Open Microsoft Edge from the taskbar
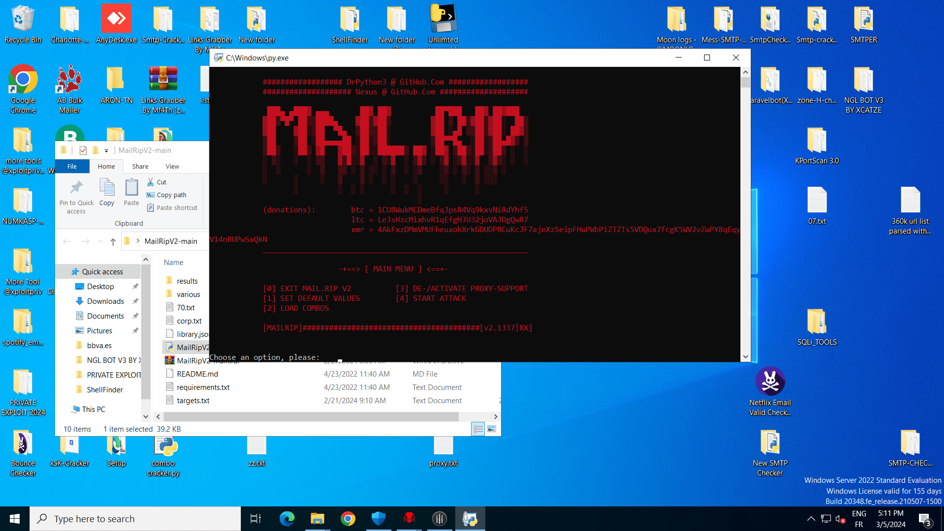944x531 pixels. click(287, 519)
